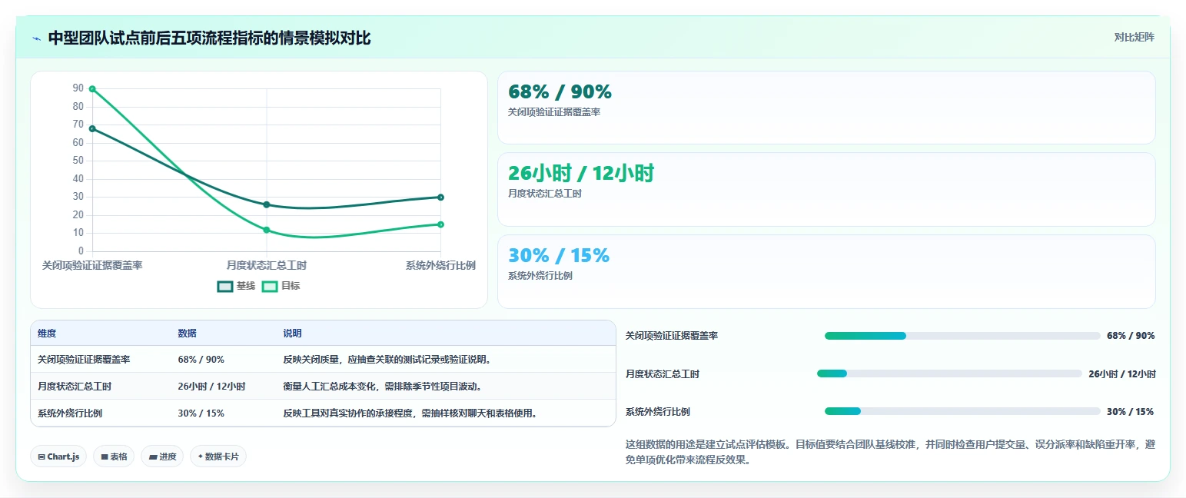Click the 维度 column header
Viewport: 1186px width, 498px height.
(x=47, y=334)
